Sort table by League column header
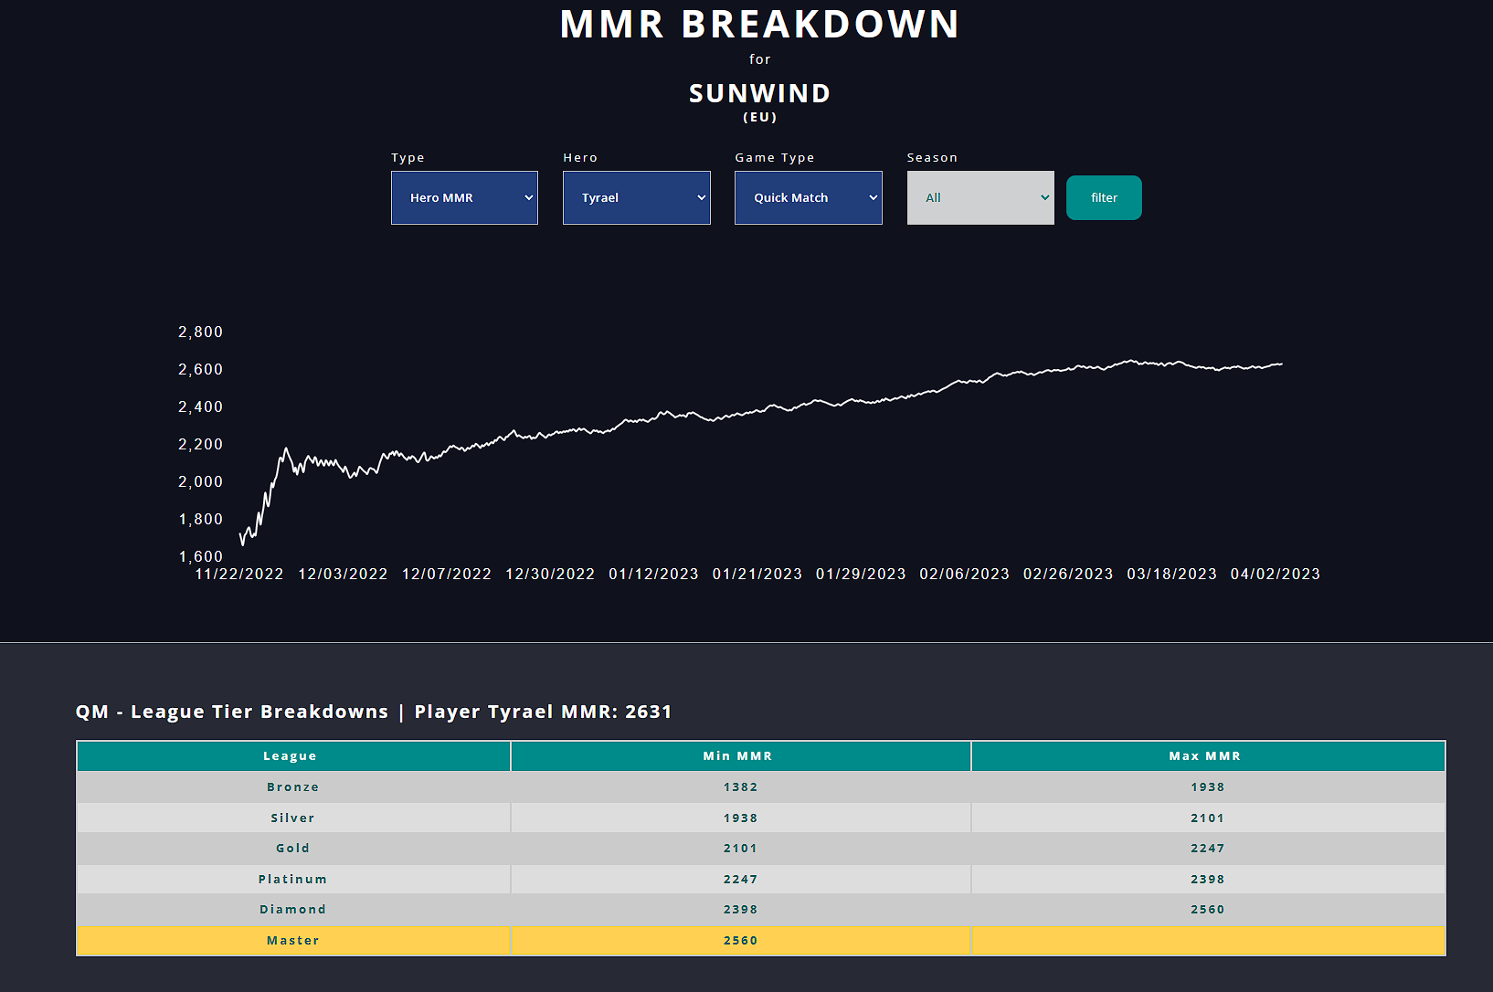1493x992 pixels. [x=291, y=756]
